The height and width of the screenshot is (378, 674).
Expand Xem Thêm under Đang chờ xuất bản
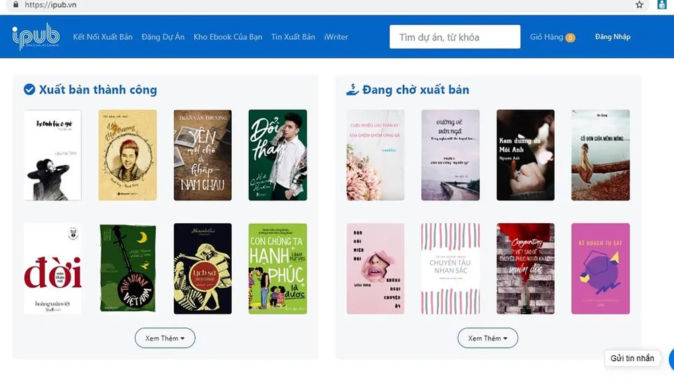488,338
